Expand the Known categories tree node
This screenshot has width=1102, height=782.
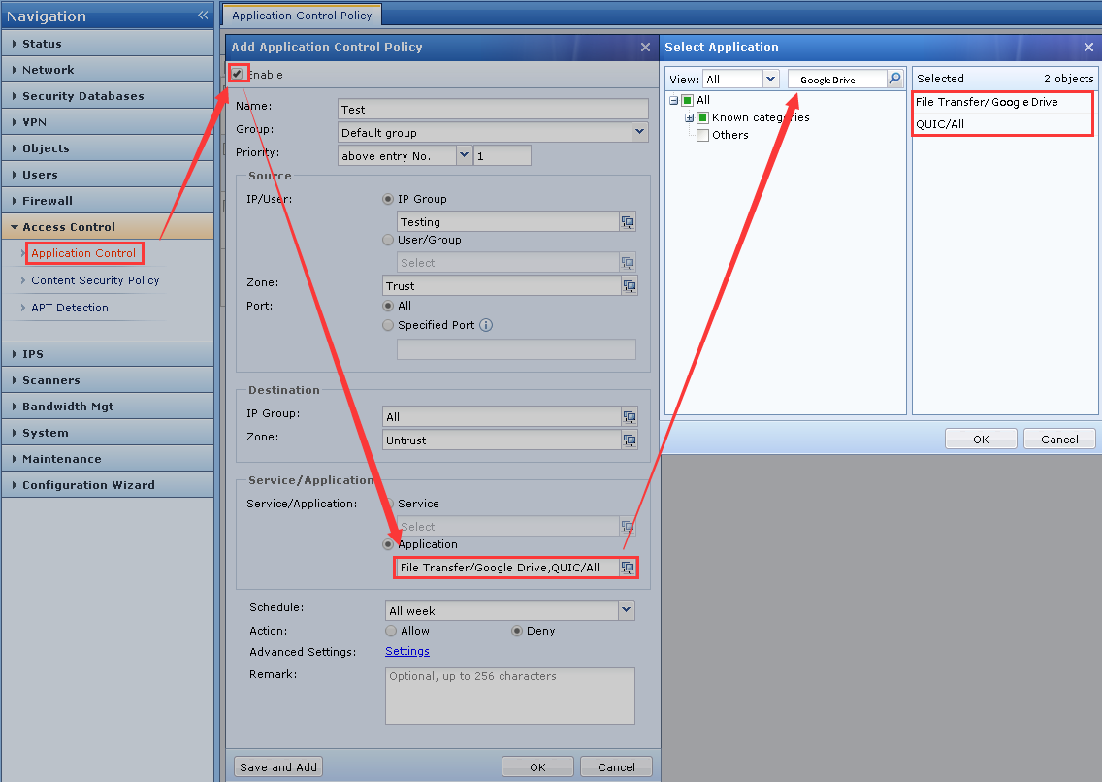690,117
